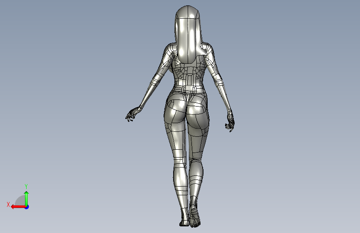Select the gray XY plane quadrant of the triad
Screen dimensions: 360x233
click(20, 200)
